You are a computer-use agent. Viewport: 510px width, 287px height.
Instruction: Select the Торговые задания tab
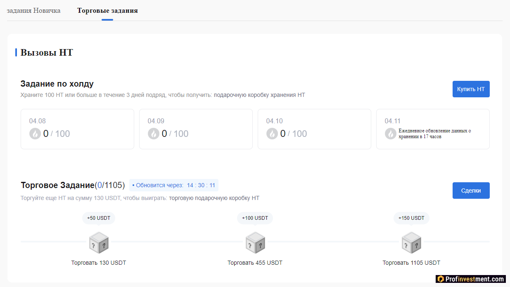point(107,10)
